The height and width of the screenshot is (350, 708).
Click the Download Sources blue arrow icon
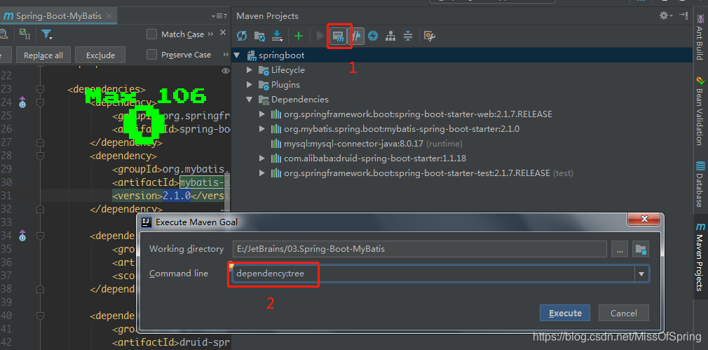pos(278,36)
